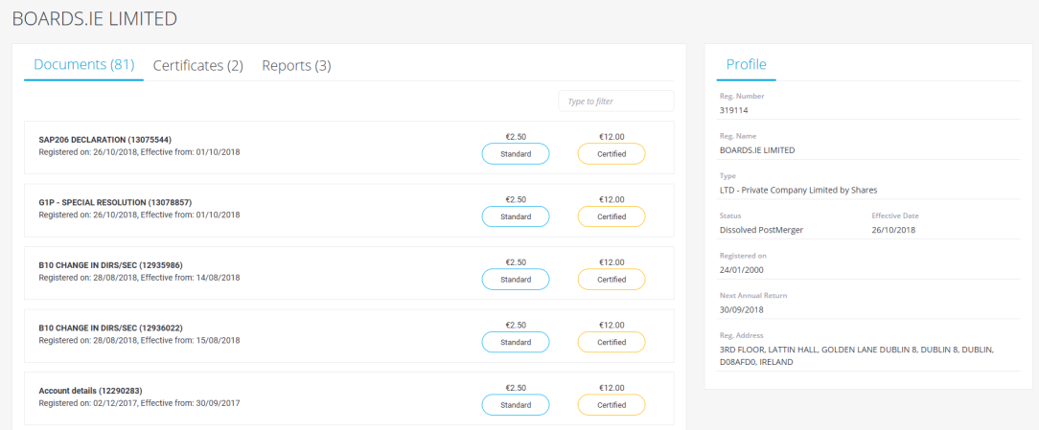1039x430 pixels.
Task: Focus the Type to filter field
Action: (615, 102)
